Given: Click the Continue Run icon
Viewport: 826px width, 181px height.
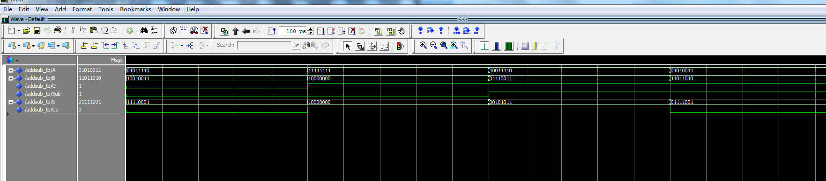Looking at the screenshot, I should (x=331, y=31).
